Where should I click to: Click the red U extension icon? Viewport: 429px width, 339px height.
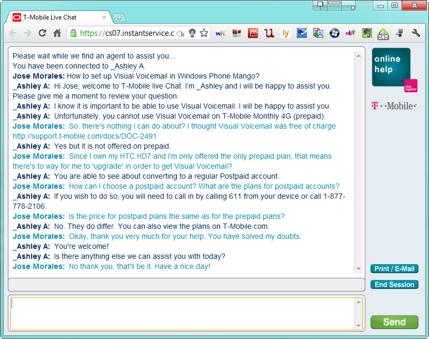(269, 33)
